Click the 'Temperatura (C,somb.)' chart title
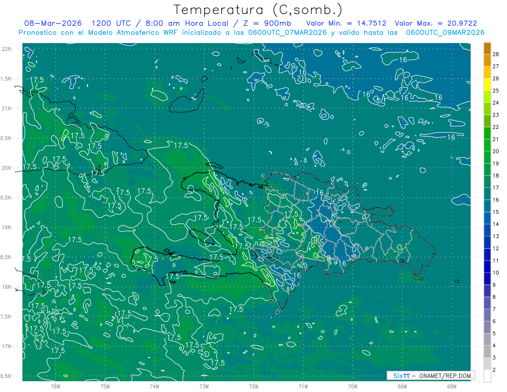The width and height of the screenshot is (507, 392). 258,10
